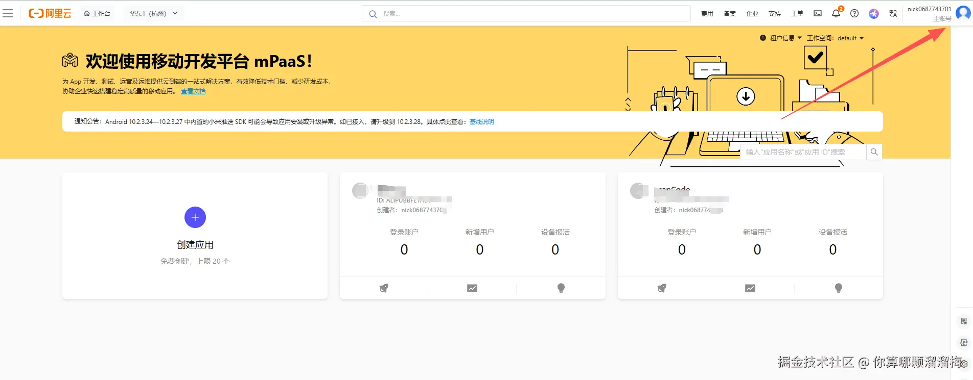The image size is (973, 380).
Task: Click the avatar of the middle app card
Action: (x=360, y=191)
